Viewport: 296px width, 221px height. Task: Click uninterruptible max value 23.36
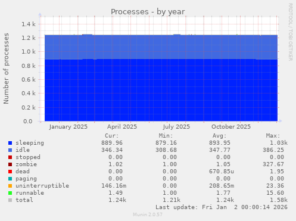275,186
